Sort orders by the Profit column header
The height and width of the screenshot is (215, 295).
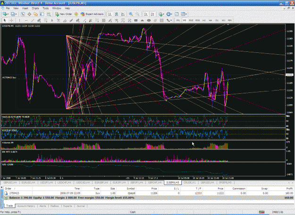pos(289,189)
